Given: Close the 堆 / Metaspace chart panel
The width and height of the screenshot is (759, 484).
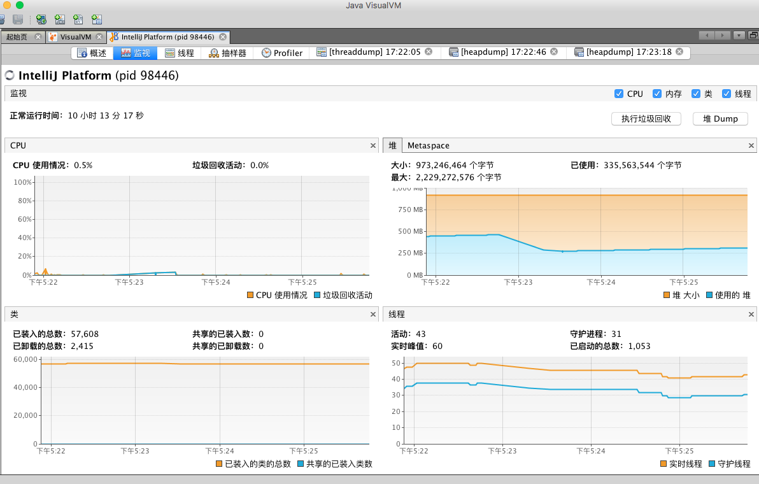Looking at the screenshot, I should (x=751, y=145).
